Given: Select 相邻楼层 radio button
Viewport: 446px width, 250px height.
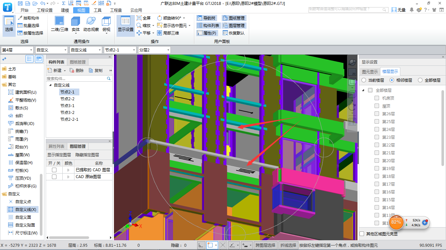Looking at the screenshot, I should [391, 80].
